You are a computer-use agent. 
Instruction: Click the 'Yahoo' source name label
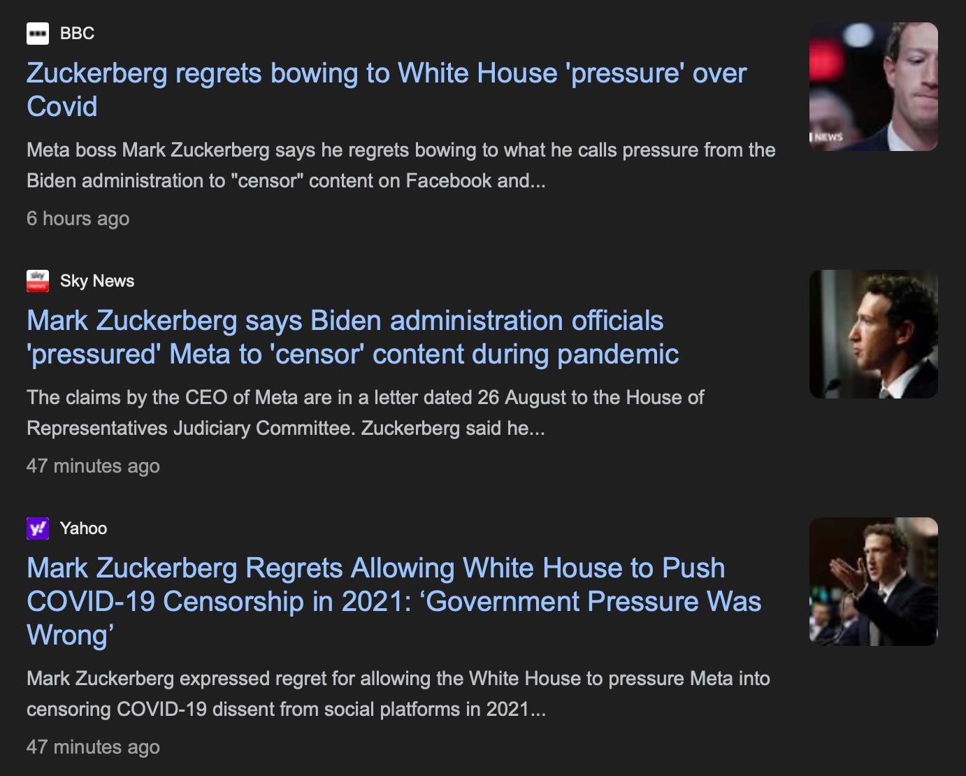83,529
